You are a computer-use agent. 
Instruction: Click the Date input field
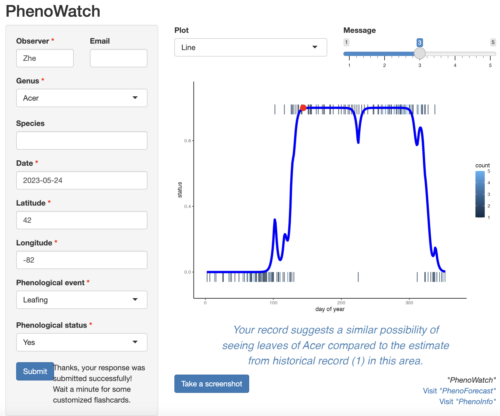(x=82, y=180)
